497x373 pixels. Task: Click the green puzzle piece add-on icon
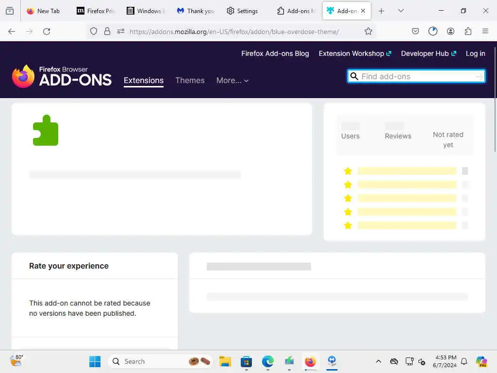pos(46,130)
